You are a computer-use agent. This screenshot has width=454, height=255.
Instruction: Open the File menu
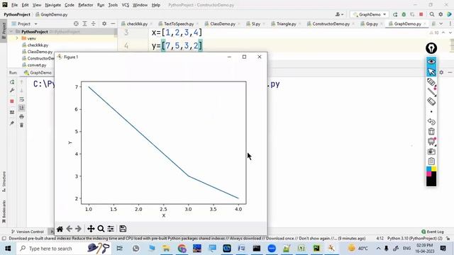14,5
